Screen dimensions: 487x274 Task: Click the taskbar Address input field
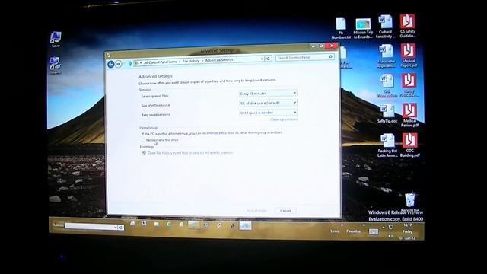[x=89, y=227]
